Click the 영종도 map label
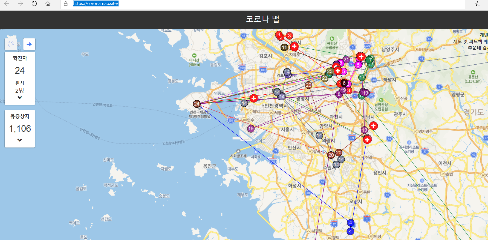This screenshot has height=240, width=488. point(219,93)
